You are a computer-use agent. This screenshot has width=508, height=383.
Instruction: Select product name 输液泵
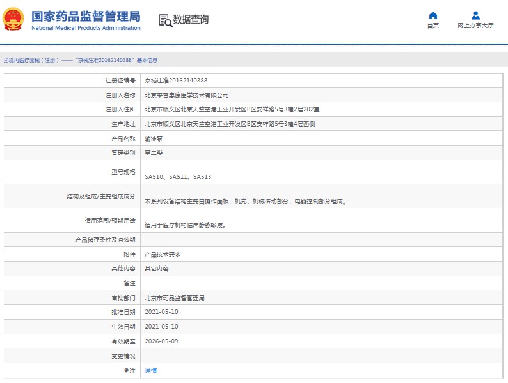[x=154, y=139]
